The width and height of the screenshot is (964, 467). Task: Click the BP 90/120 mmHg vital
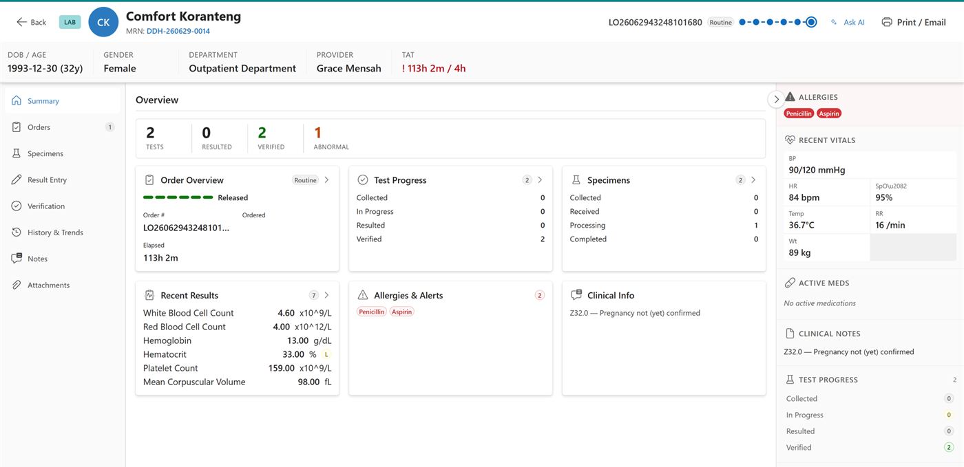pos(870,165)
